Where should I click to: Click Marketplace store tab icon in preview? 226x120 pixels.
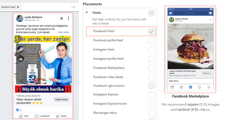(x=191, y=87)
